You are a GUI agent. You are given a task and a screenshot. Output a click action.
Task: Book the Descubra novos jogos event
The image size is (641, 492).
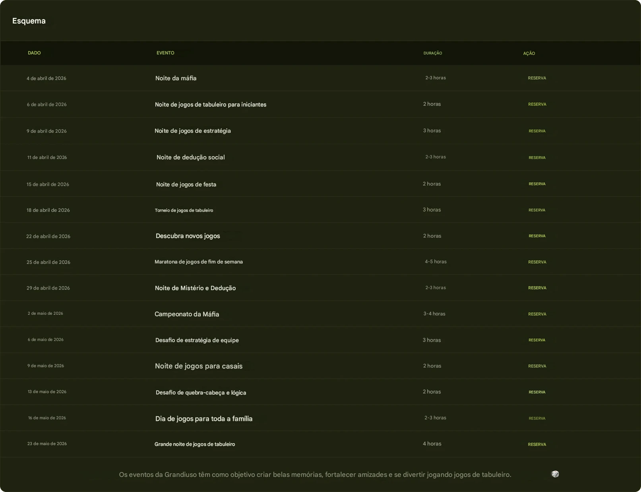[537, 236]
